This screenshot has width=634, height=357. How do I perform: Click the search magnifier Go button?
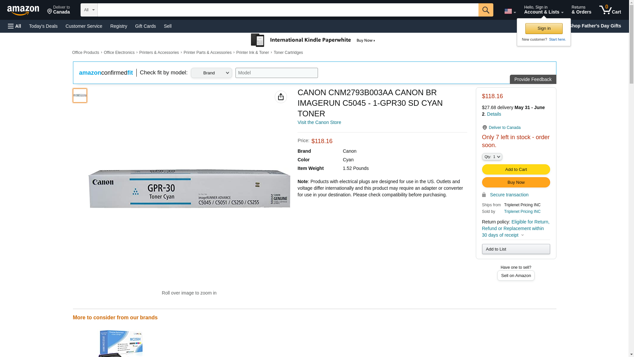coord(485,10)
